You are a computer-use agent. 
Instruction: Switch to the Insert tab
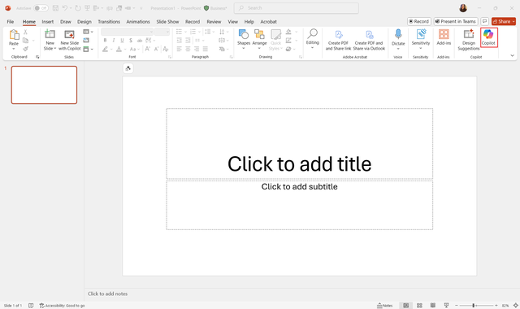click(x=48, y=22)
